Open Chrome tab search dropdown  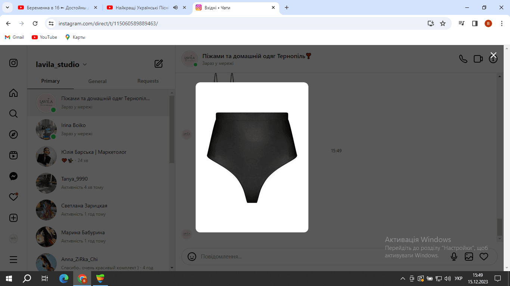tap(7, 7)
